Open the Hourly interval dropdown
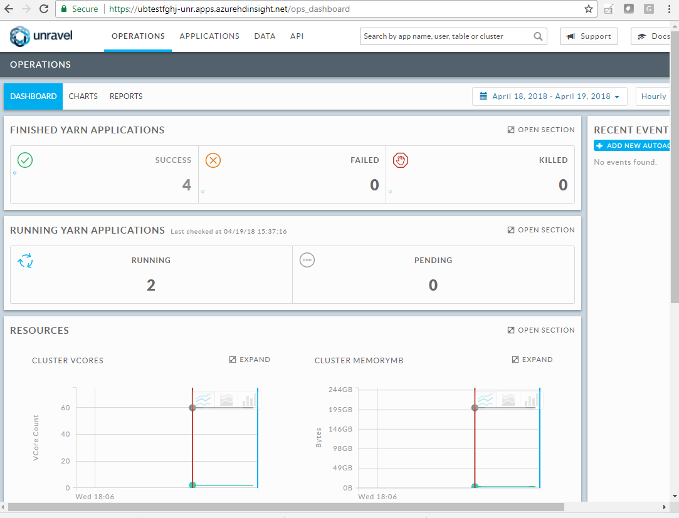 coord(653,96)
